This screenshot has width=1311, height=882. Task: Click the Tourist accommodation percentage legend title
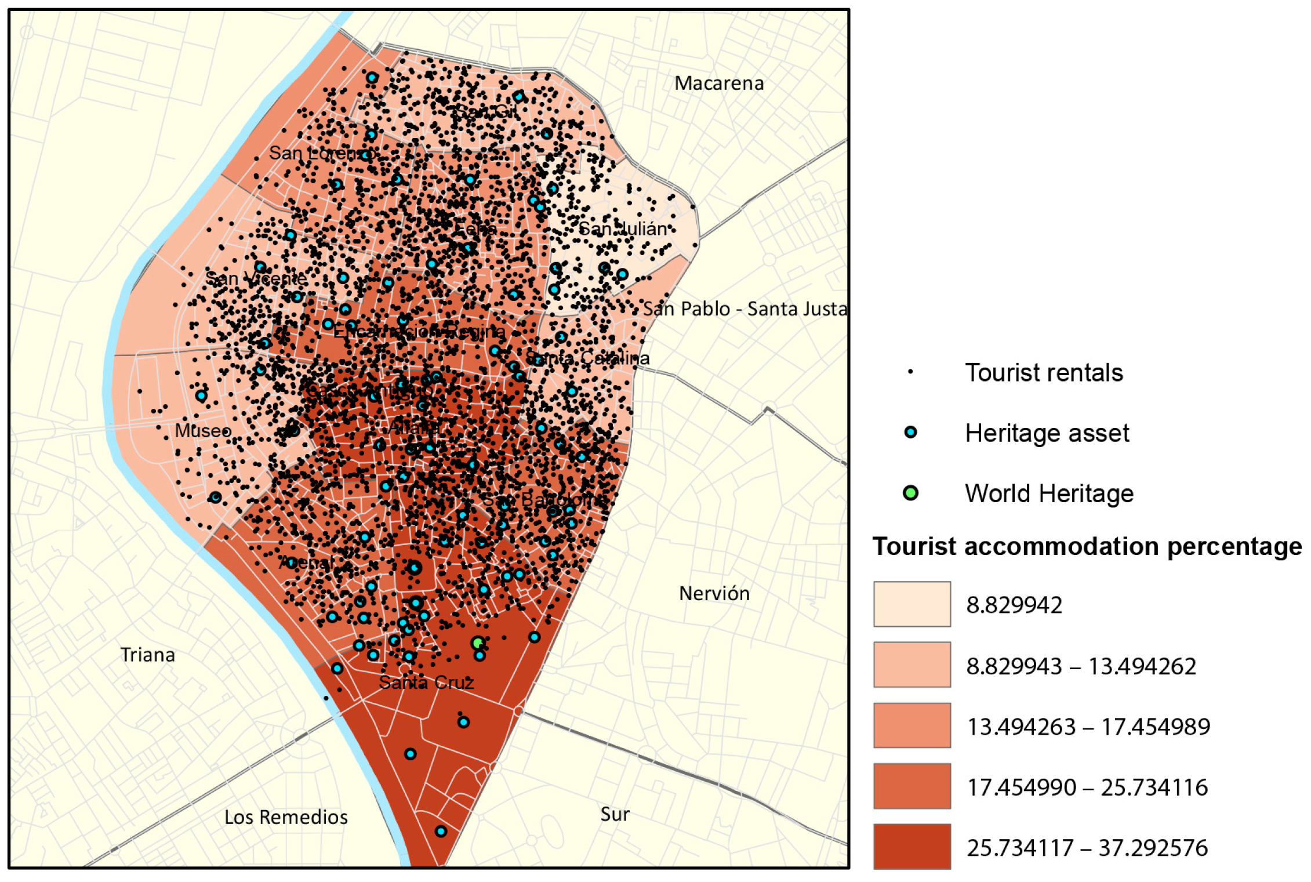pos(1087,546)
